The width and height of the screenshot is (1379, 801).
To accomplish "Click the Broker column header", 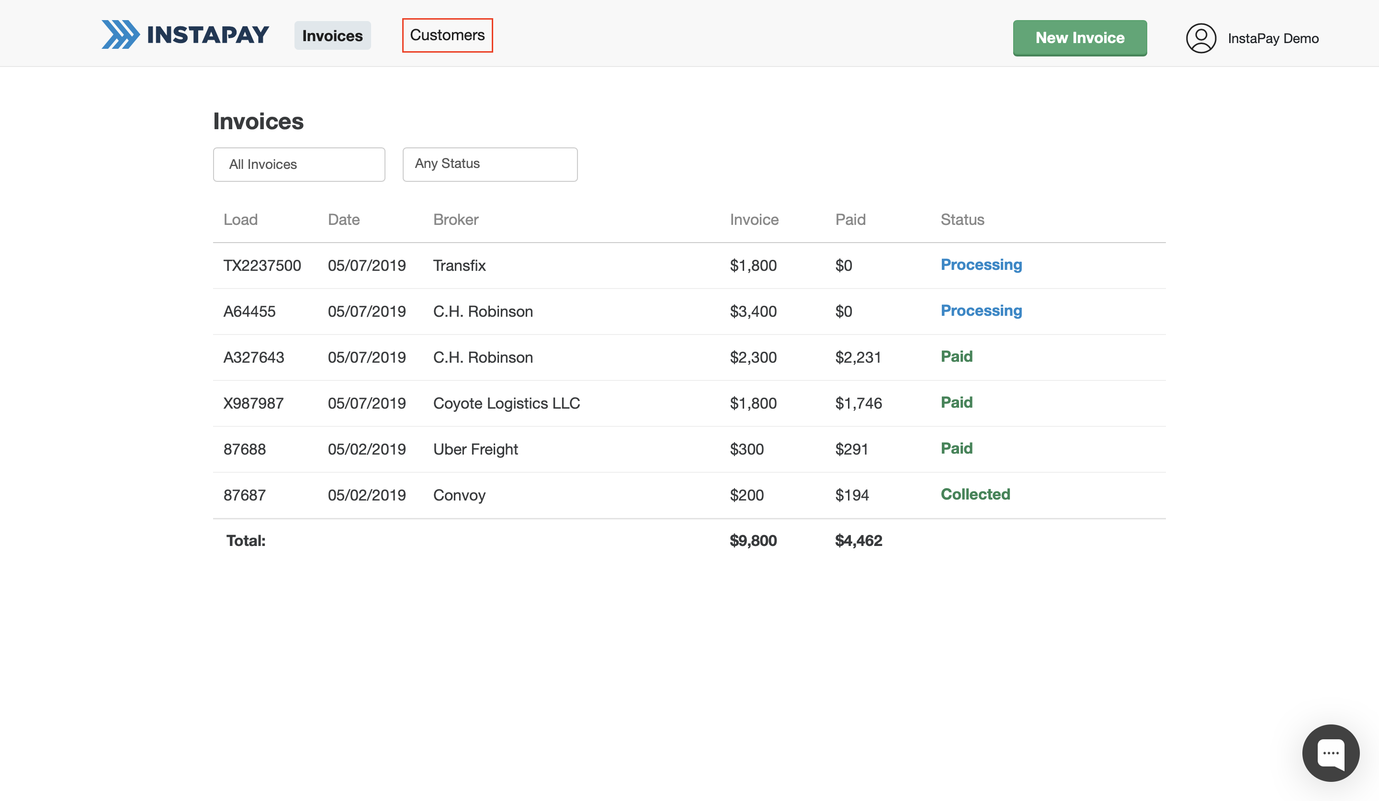I will point(455,219).
